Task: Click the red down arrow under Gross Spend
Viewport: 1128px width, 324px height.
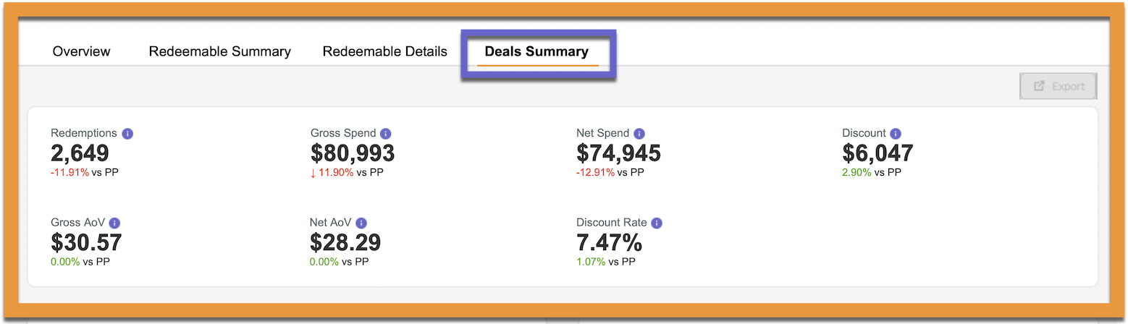Action: point(313,173)
